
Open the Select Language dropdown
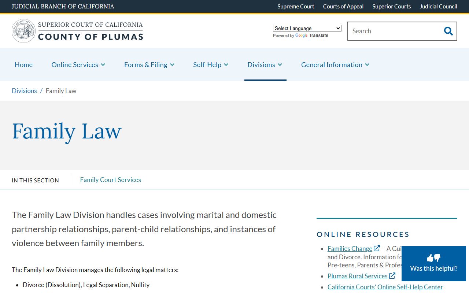click(x=307, y=28)
